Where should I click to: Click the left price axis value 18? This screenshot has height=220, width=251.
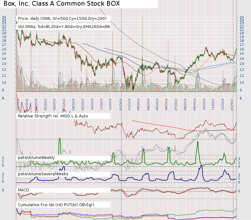tap(4, 41)
